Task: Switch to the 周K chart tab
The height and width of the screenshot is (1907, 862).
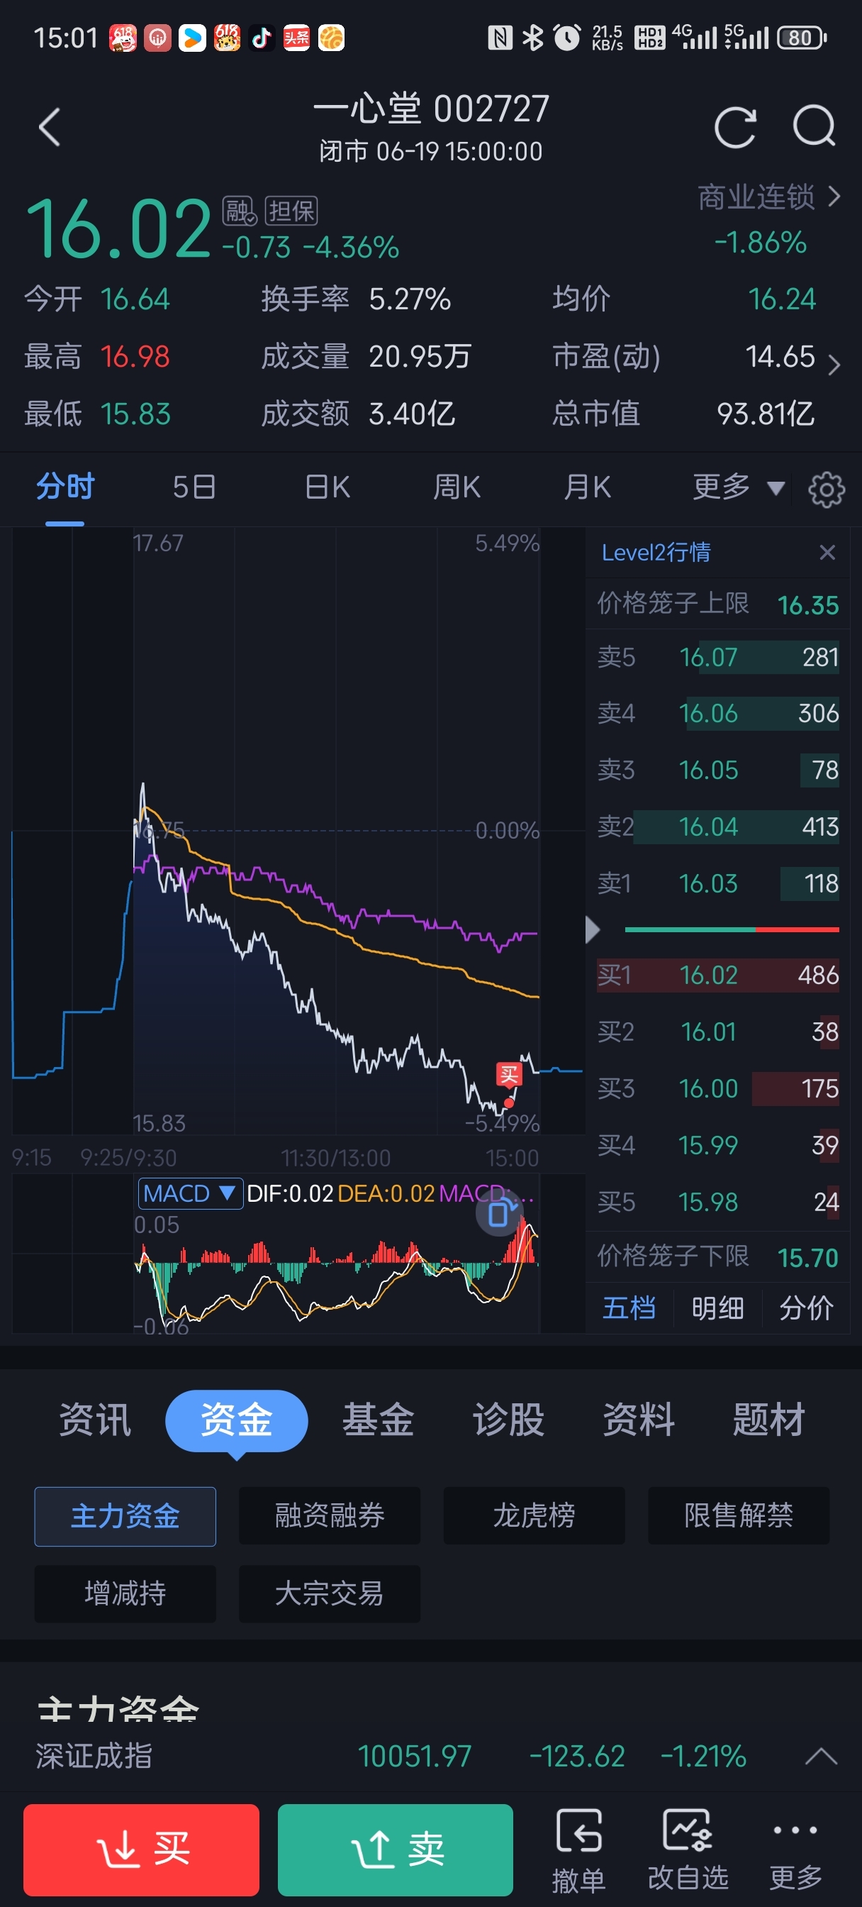Action: 457,488
